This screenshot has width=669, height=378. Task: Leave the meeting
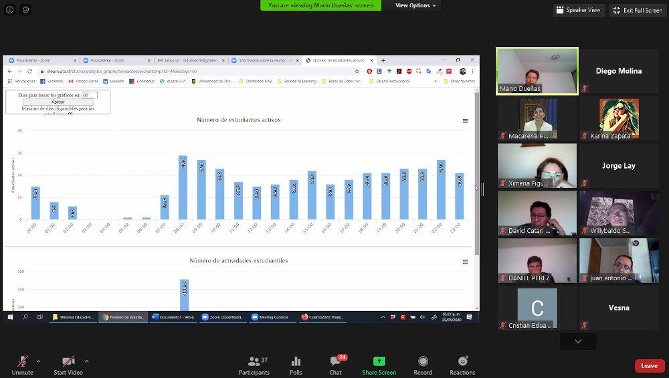click(x=649, y=365)
